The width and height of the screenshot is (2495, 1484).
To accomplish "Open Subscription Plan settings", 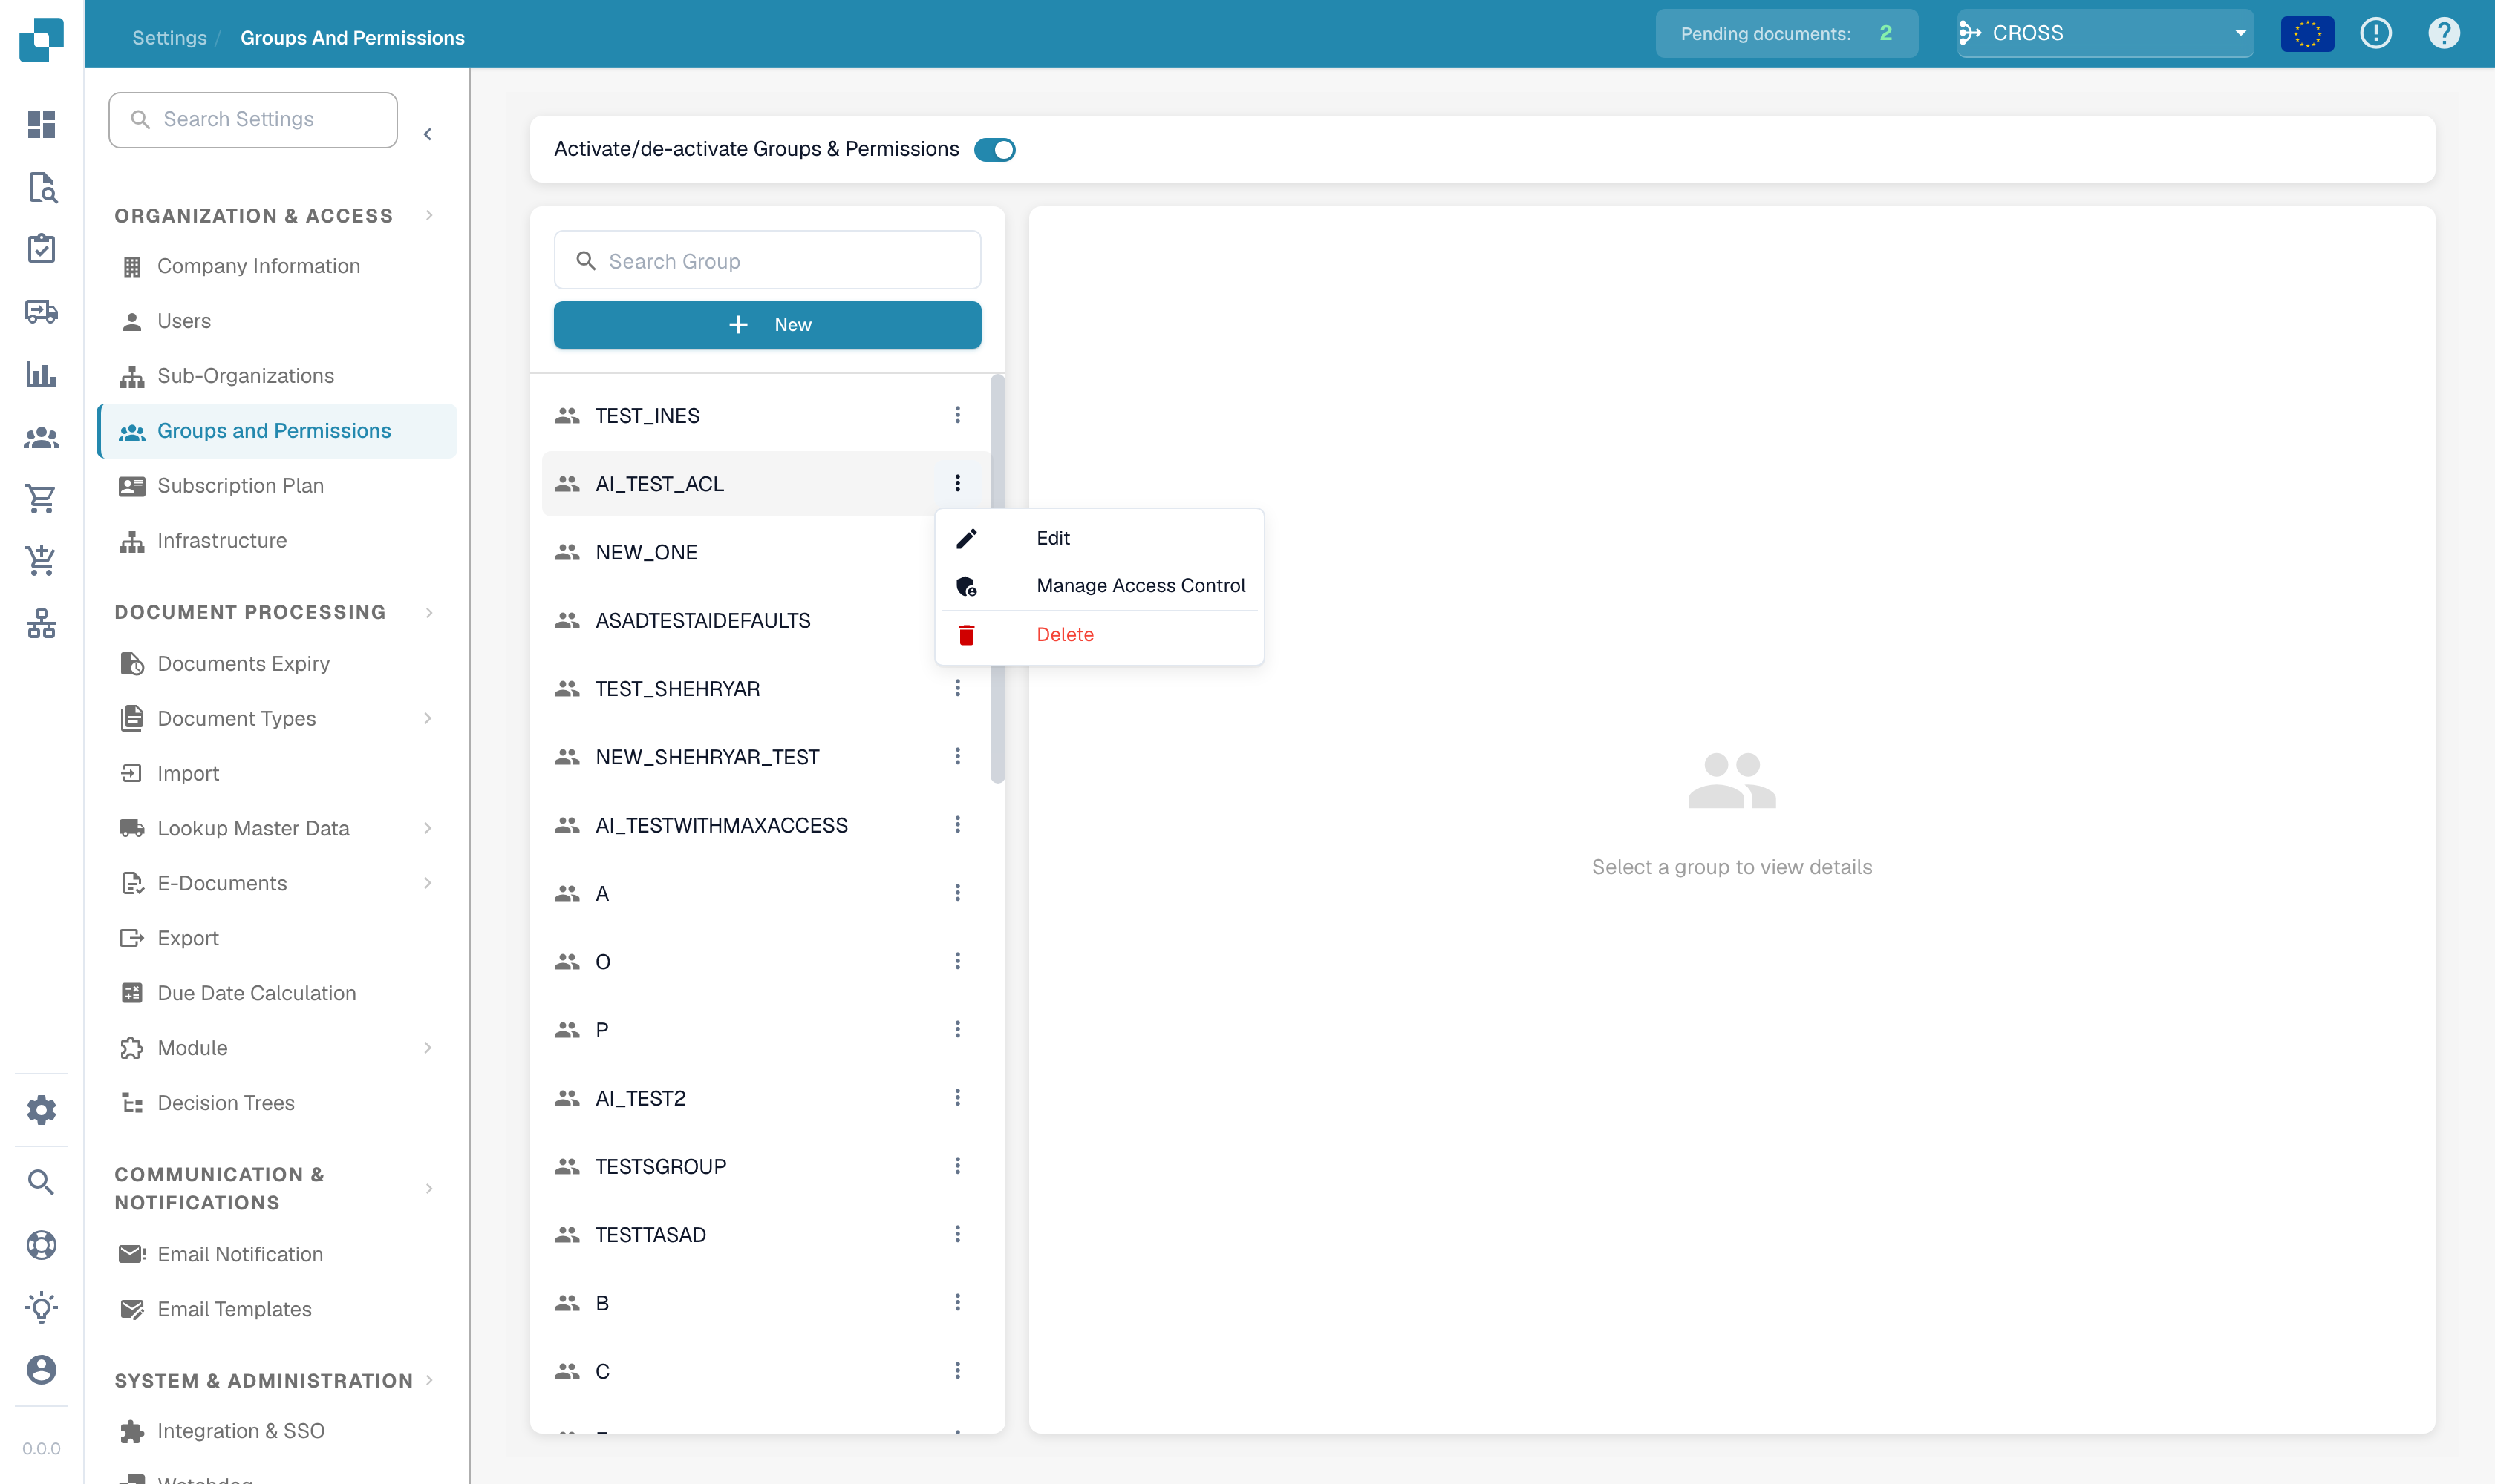I will 276,486.
